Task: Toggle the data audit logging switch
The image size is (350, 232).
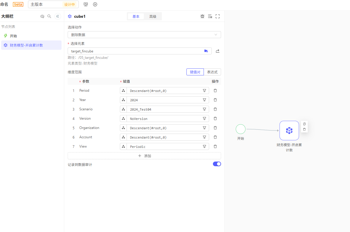Action: pos(217,164)
